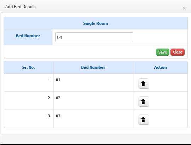Delete bed number 02 with trash icon
Screen dimensions: 191x145
coord(144,101)
